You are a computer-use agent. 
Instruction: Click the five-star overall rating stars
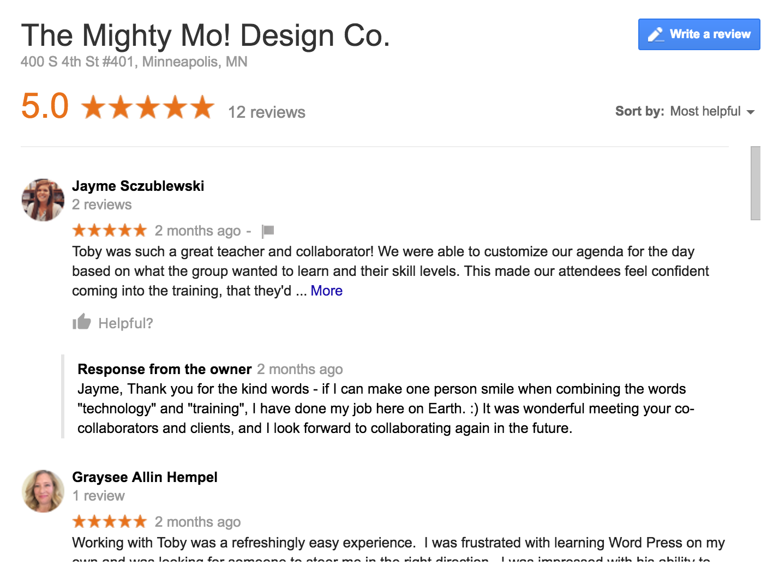pos(148,107)
